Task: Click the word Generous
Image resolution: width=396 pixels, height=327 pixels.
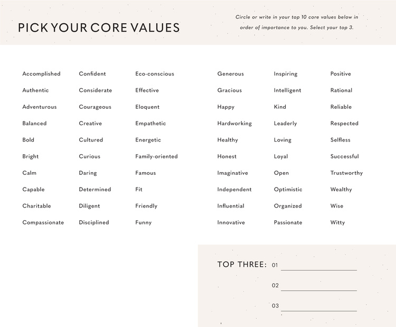Action: click(230, 74)
